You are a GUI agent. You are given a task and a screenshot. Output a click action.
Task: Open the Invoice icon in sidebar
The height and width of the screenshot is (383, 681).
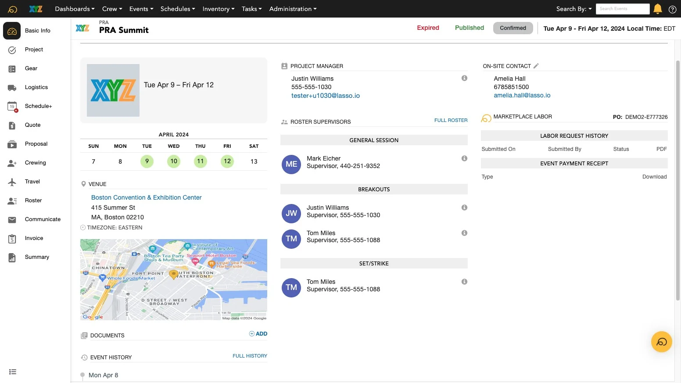tap(12, 239)
